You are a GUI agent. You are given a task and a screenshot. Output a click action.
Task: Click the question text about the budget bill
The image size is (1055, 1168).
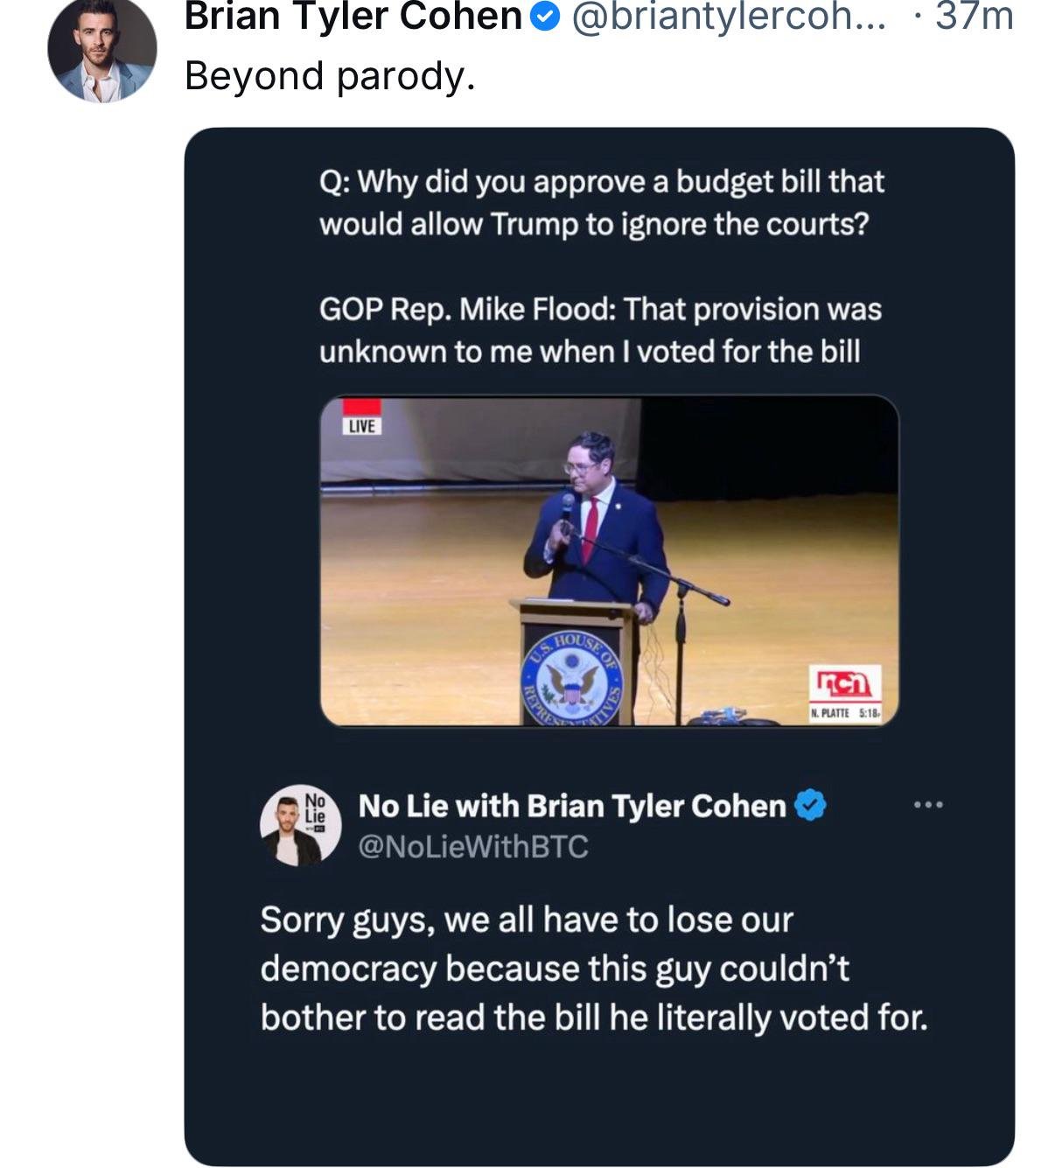[x=601, y=202]
